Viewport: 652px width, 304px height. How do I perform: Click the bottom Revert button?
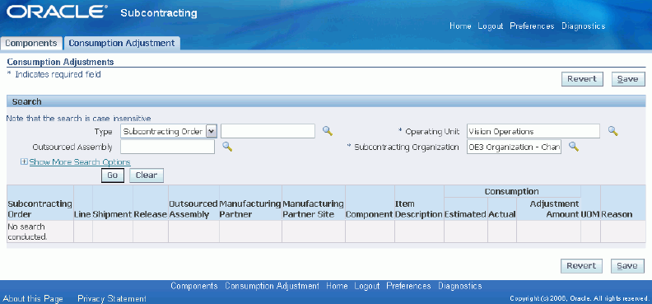coord(581,266)
